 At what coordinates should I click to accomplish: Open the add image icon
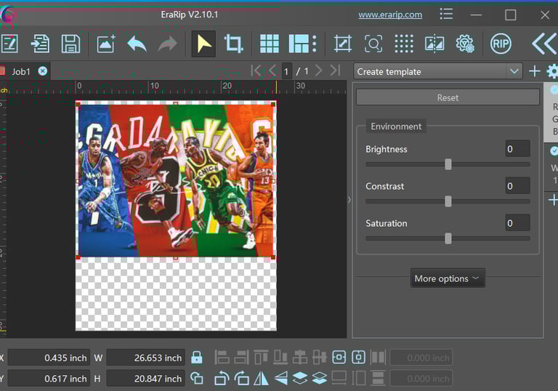(x=106, y=44)
